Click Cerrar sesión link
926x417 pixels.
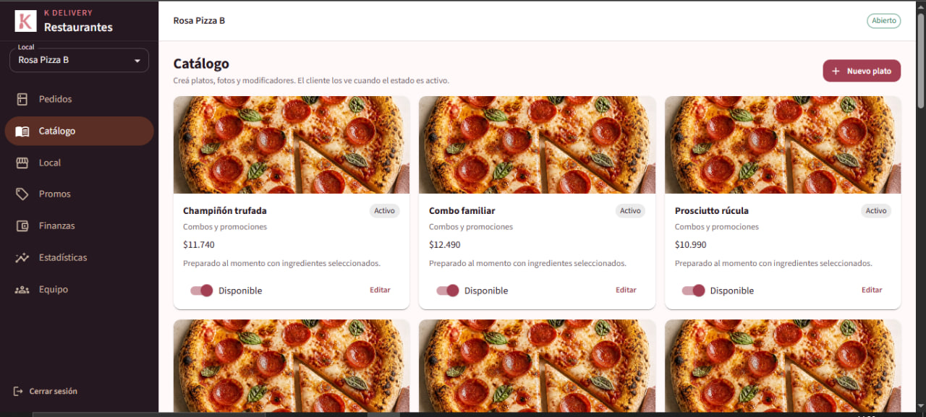46,391
